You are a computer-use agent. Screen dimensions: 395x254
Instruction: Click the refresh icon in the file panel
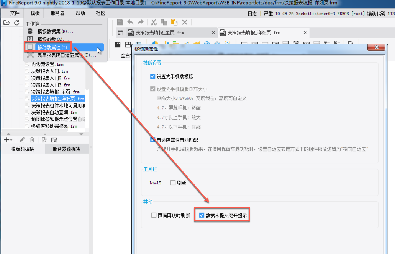[16, 23]
